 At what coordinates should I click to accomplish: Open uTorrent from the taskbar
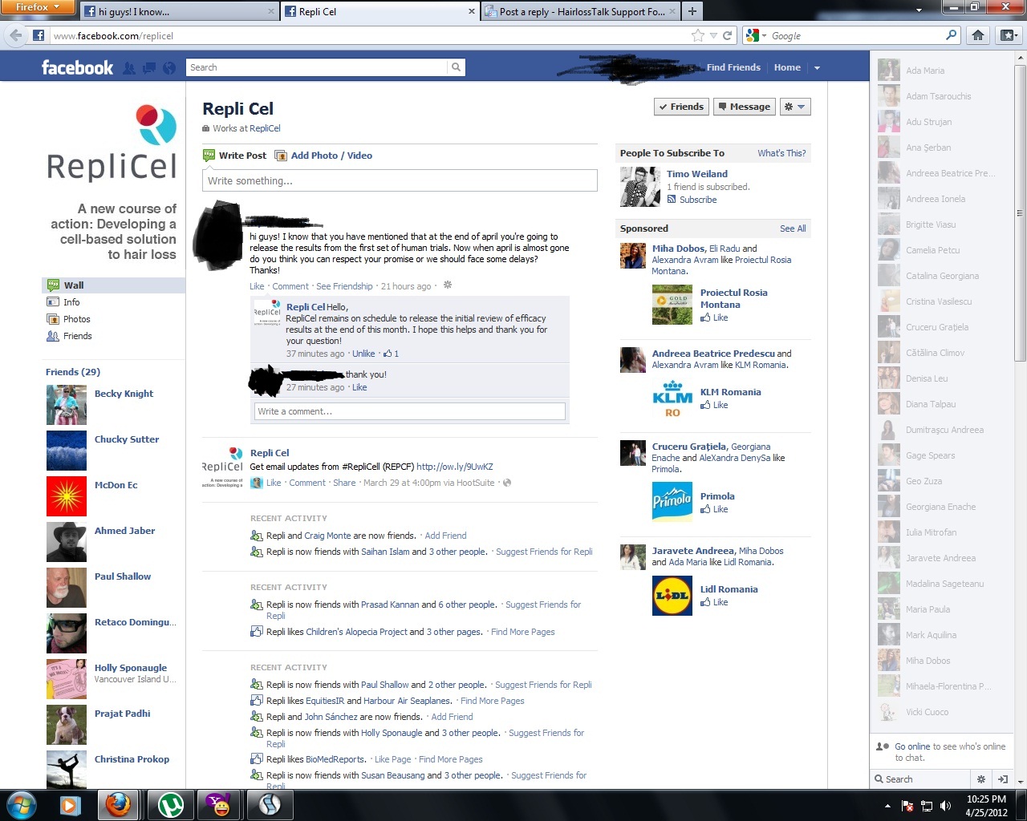170,804
